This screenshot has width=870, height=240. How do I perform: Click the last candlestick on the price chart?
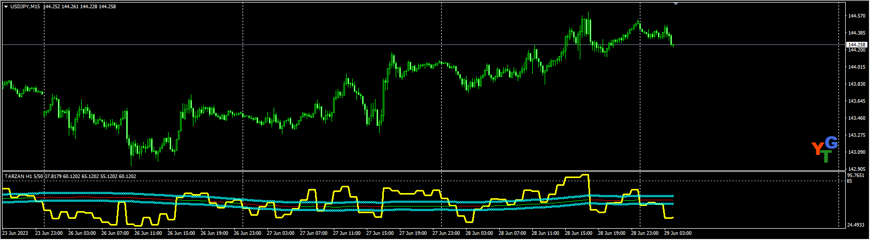click(x=672, y=45)
